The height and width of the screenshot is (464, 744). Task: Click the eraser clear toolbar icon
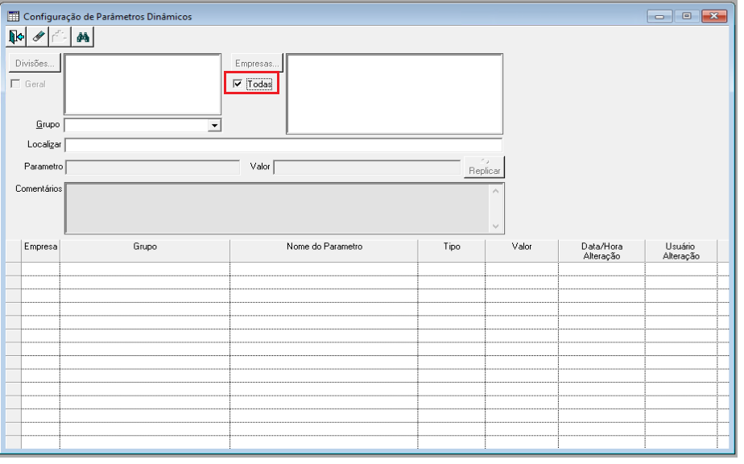[x=39, y=37]
